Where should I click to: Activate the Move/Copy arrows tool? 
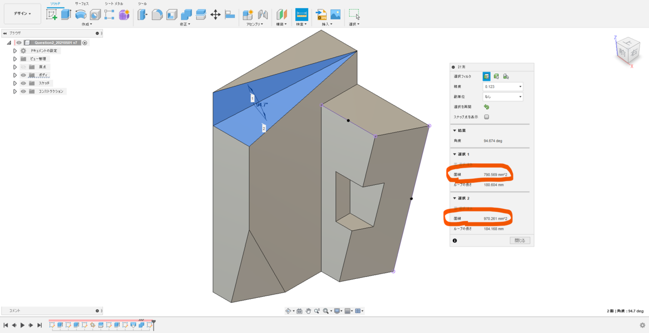point(215,15)
